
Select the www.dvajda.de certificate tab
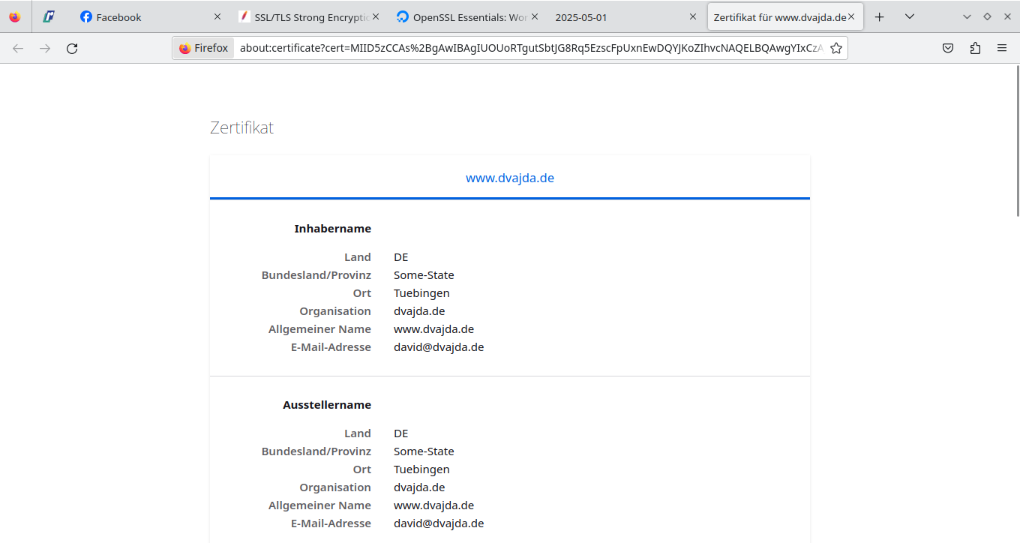click(510, 178)
